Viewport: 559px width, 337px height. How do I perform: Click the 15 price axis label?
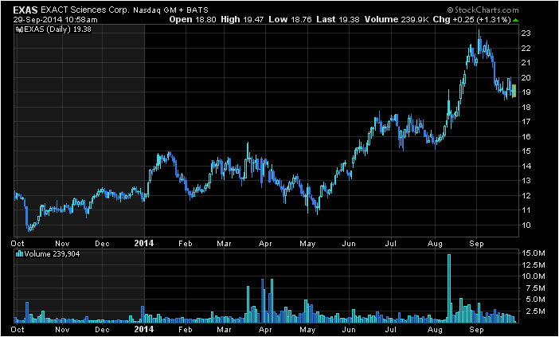(526, 151)
